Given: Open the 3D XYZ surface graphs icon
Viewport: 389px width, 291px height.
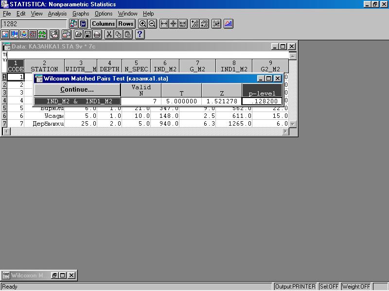Looking at the screenshot, I should 23,34.
